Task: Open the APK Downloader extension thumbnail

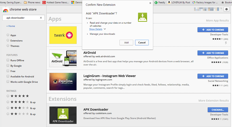Action: click(63, 115)
